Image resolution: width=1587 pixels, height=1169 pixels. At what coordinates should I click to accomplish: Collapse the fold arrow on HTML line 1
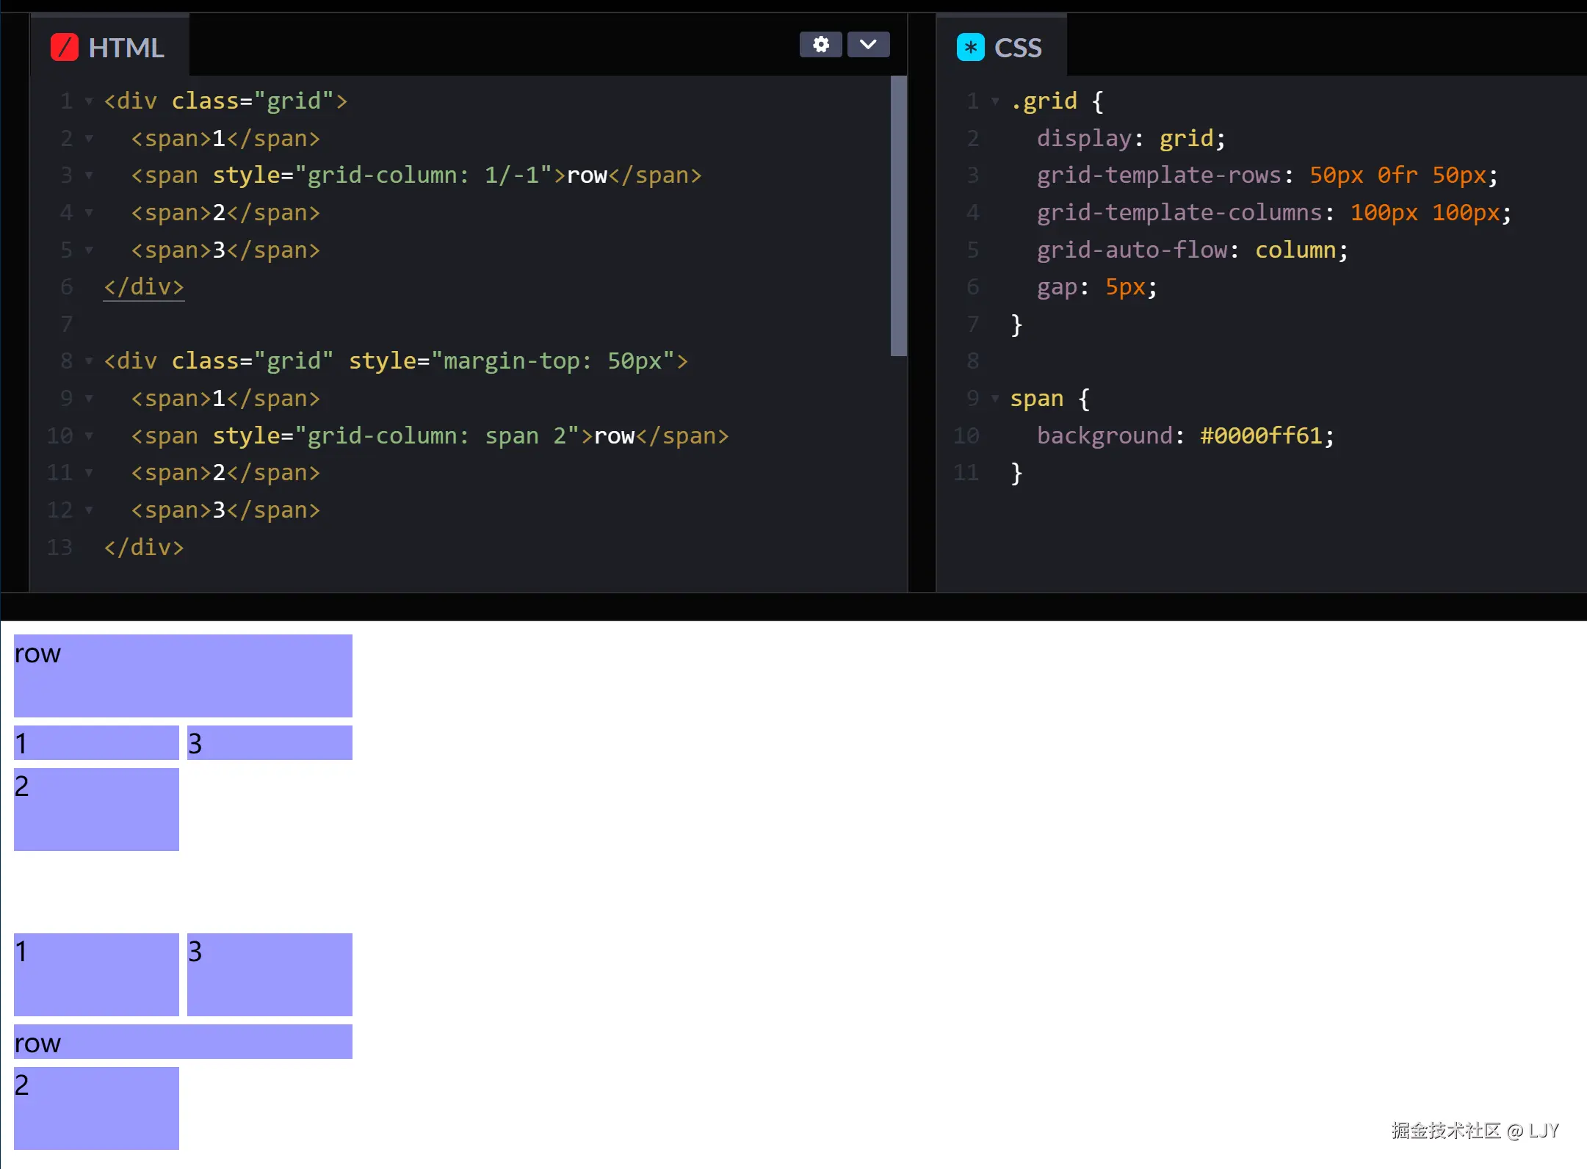click(88, 102)
